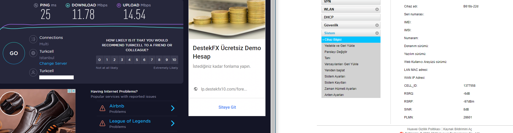
Task: Rate recommendation score 10
Action: [174, 60]
